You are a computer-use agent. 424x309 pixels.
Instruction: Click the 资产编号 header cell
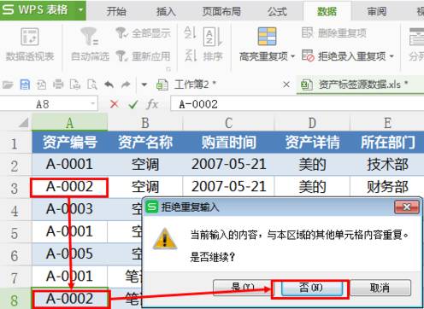coord(69,143)
